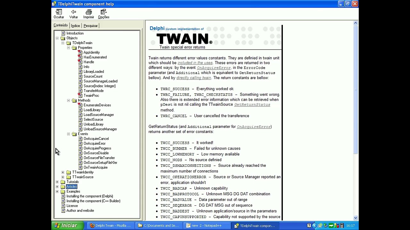Click the Objects folder icon
The height and width of the screenshot is (230, 410).
[x=63, y=38]
